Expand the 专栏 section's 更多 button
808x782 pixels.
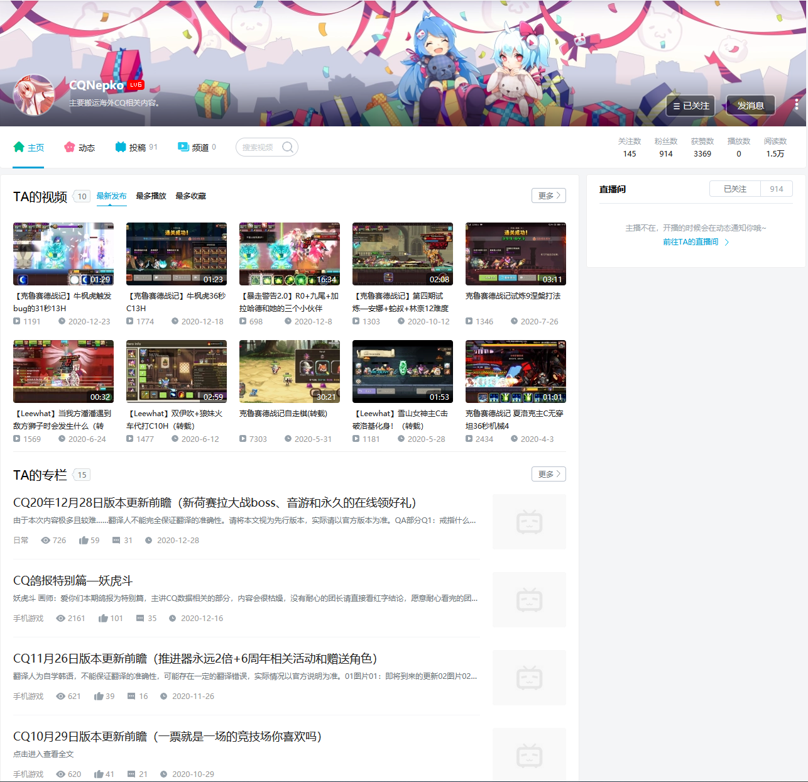coord(549,474)
